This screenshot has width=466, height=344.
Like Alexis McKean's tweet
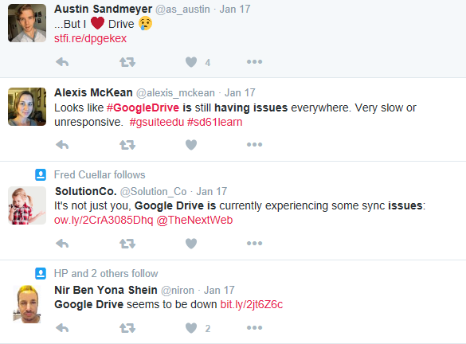[191, 145]
